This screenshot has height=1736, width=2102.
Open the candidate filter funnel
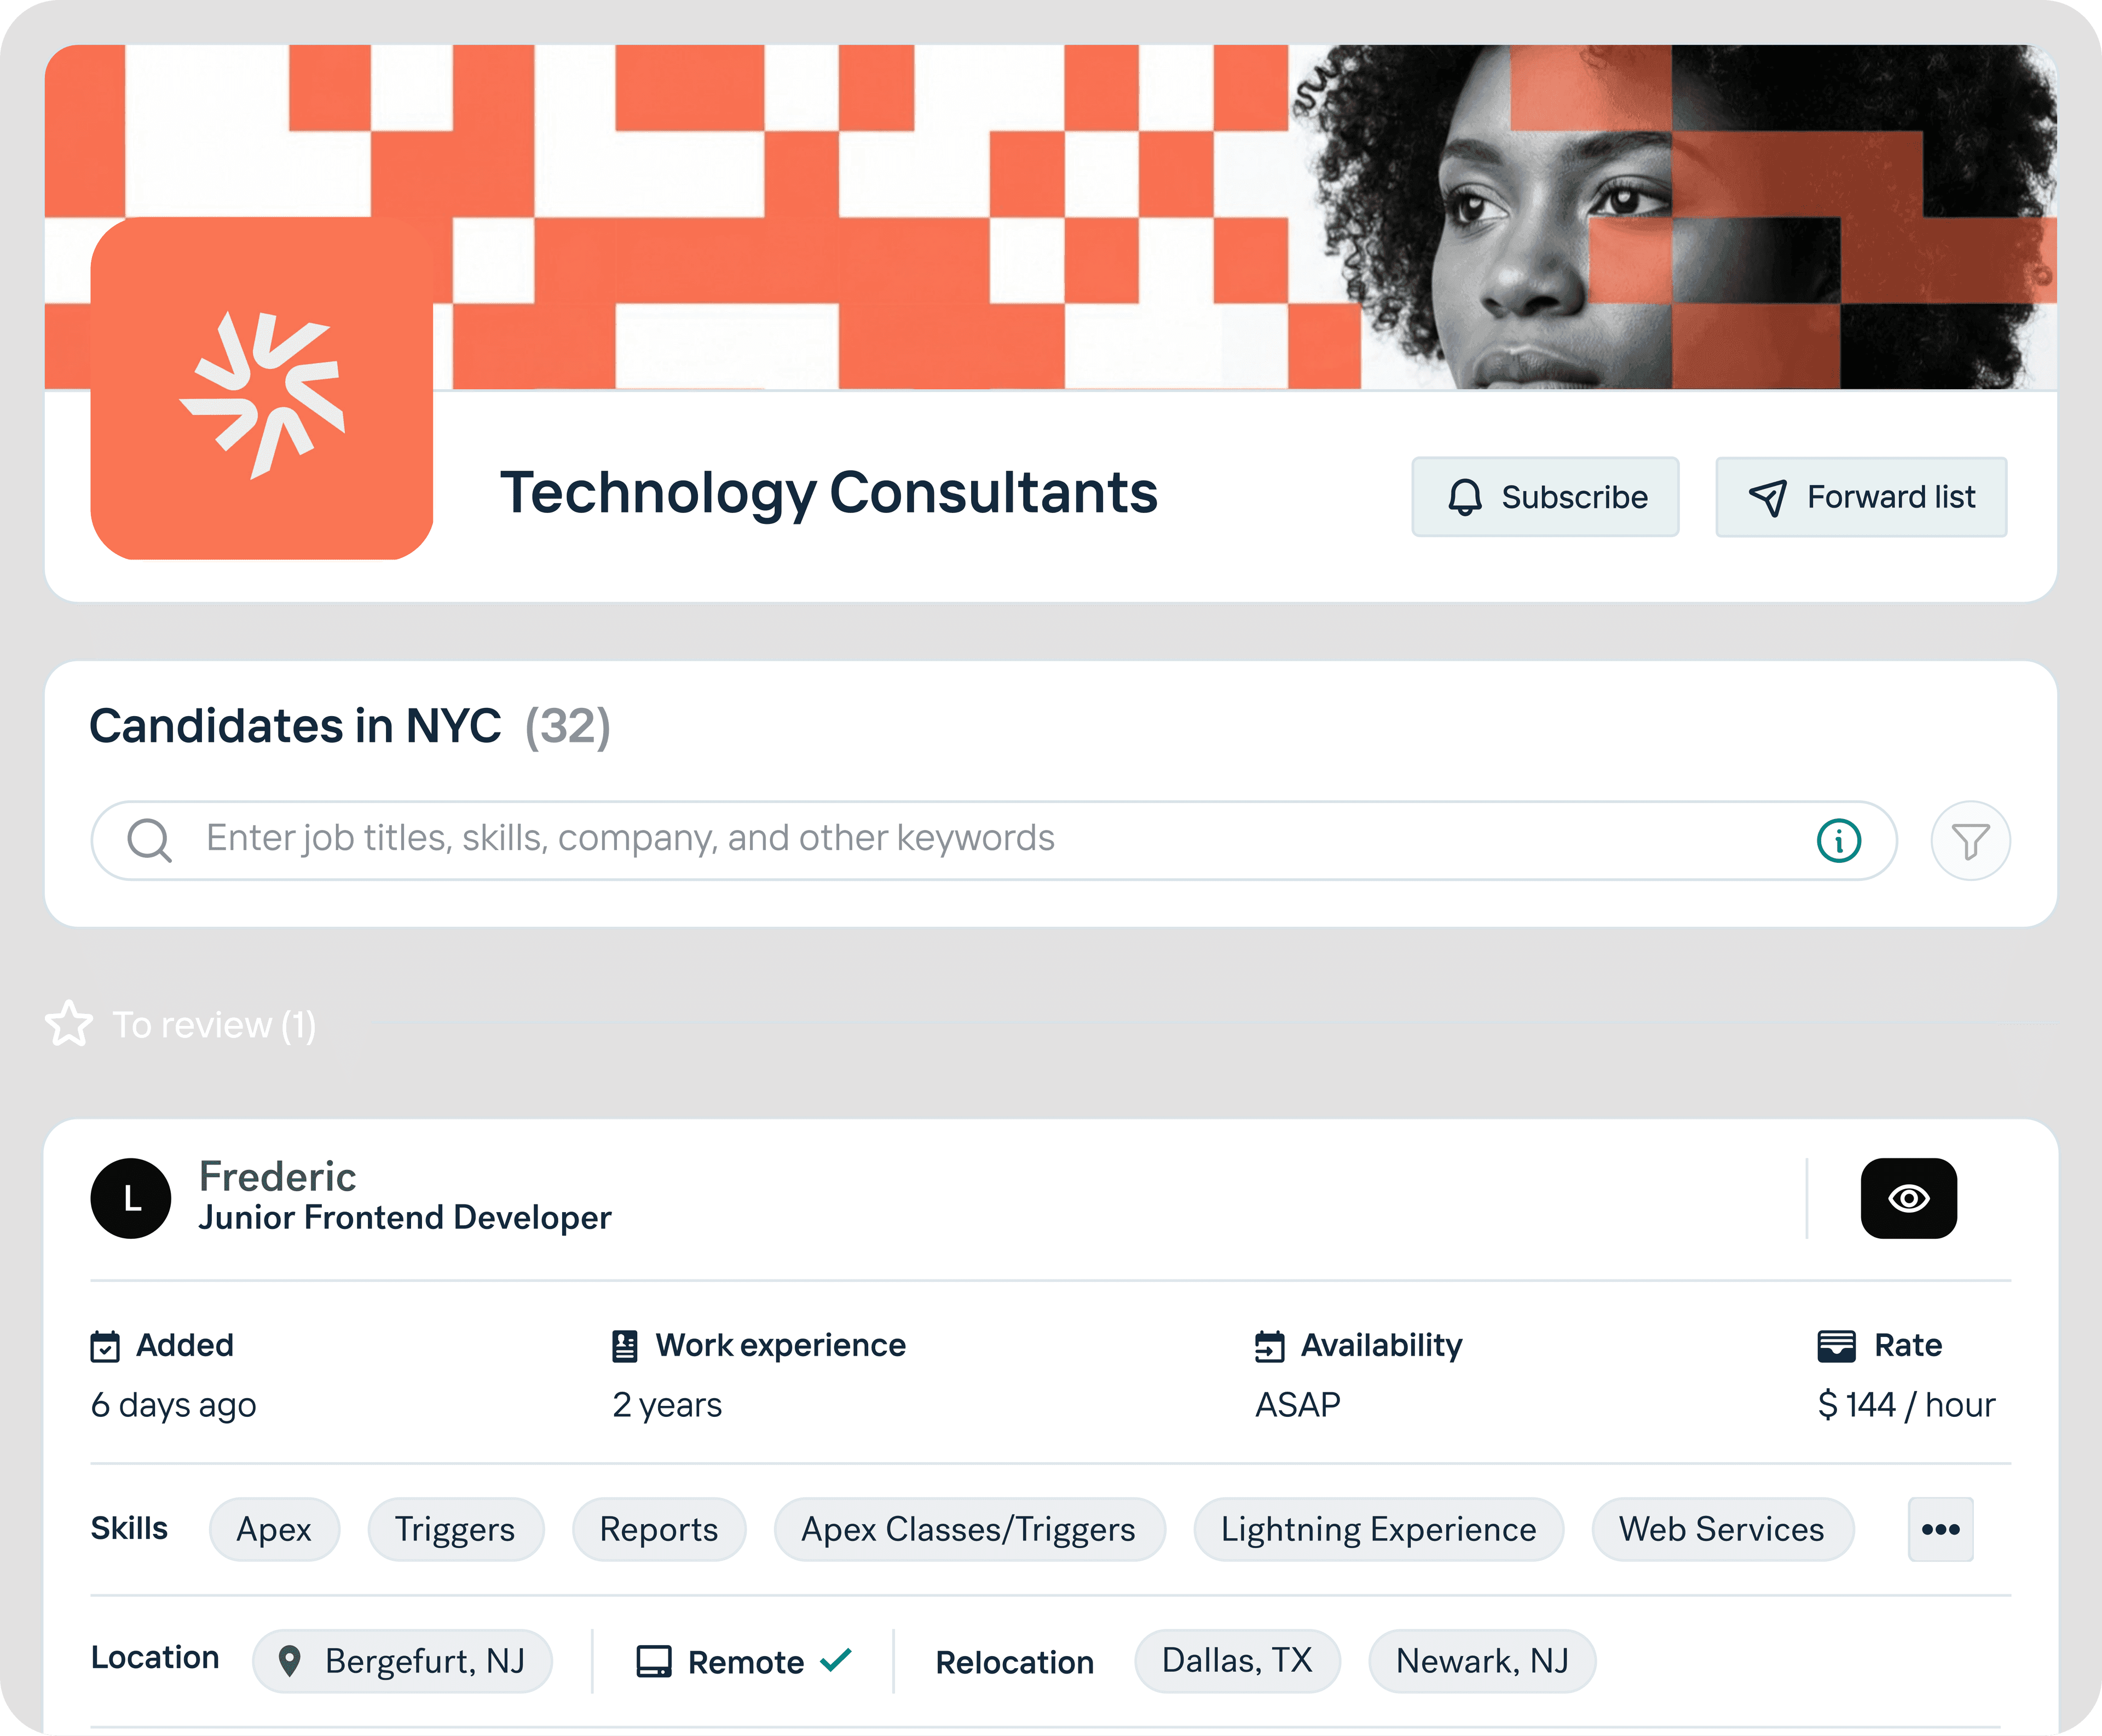coord(1970,841)
